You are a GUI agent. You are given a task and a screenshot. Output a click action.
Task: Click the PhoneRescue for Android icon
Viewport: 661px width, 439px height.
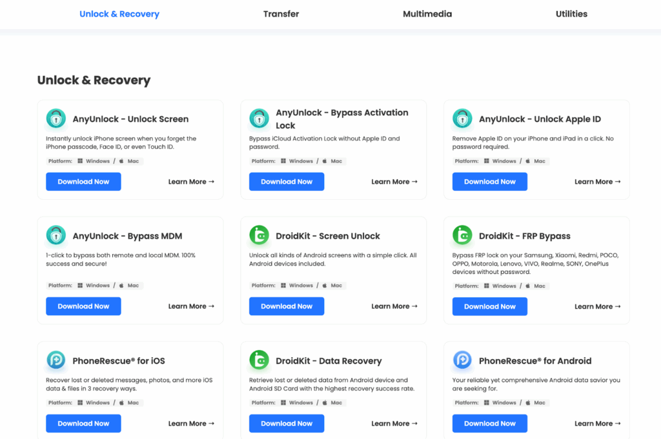462,360
